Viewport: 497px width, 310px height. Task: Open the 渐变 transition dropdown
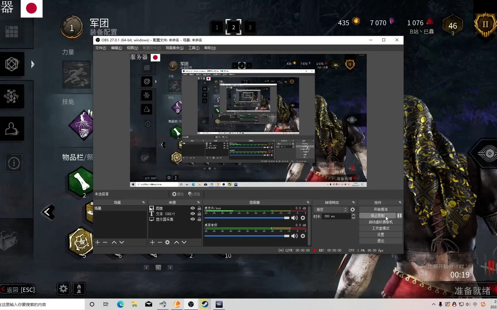coord(331,210)
